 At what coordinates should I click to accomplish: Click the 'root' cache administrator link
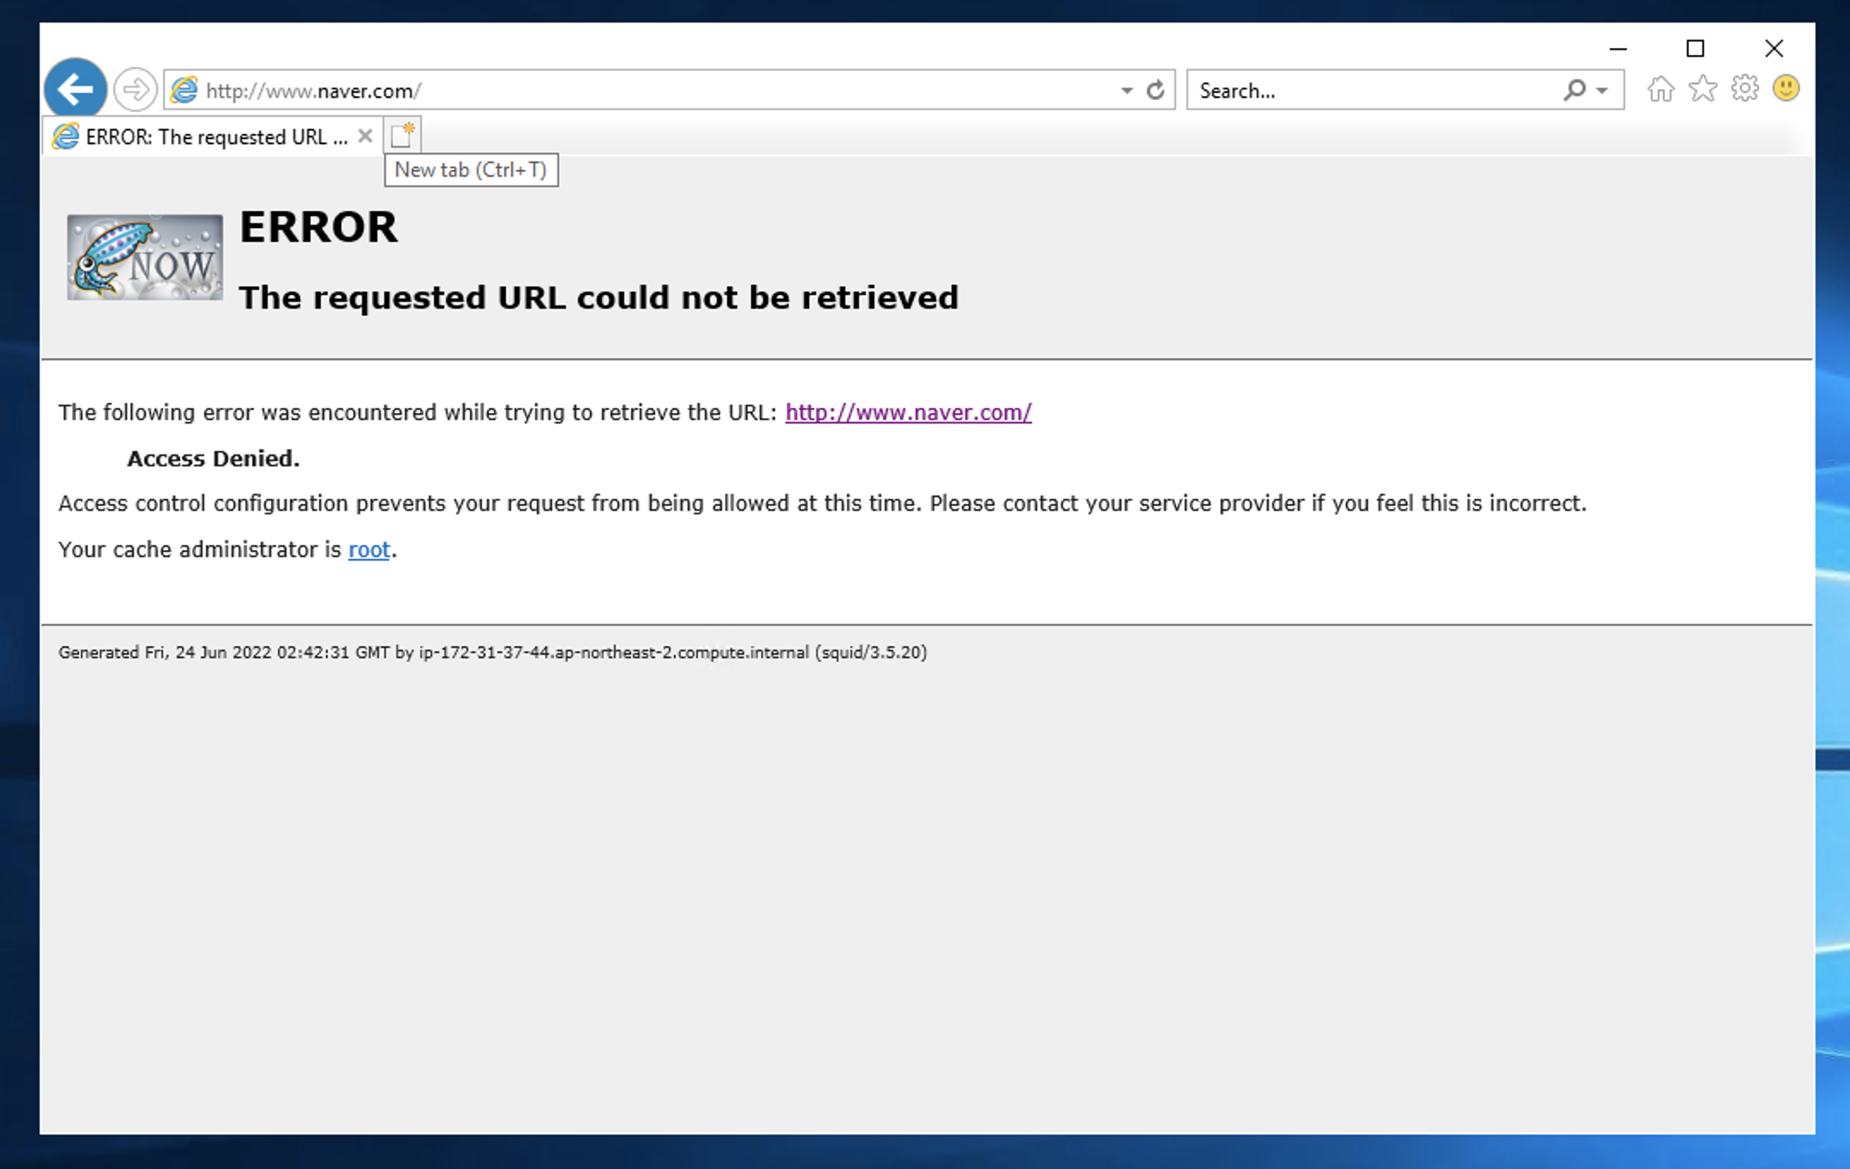click(369, 549)
